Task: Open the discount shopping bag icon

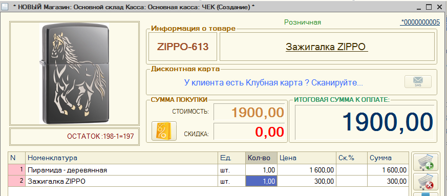Action: 164,131
